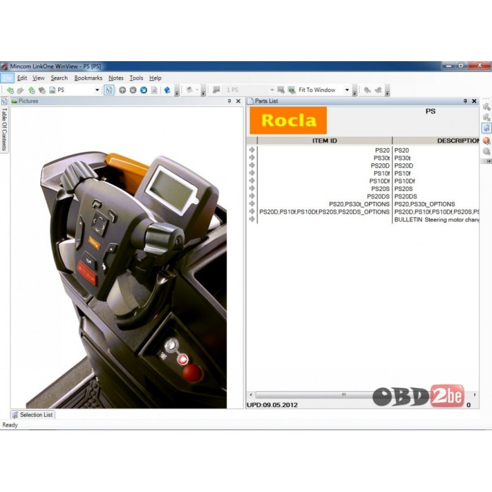Click the BULLETIN Steering motor description
Image resolution: width=492 pixels, height=492 pixels.
436,220
